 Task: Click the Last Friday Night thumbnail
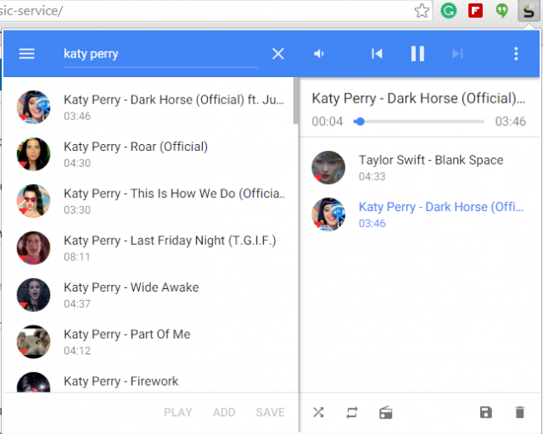pos(34,248)
